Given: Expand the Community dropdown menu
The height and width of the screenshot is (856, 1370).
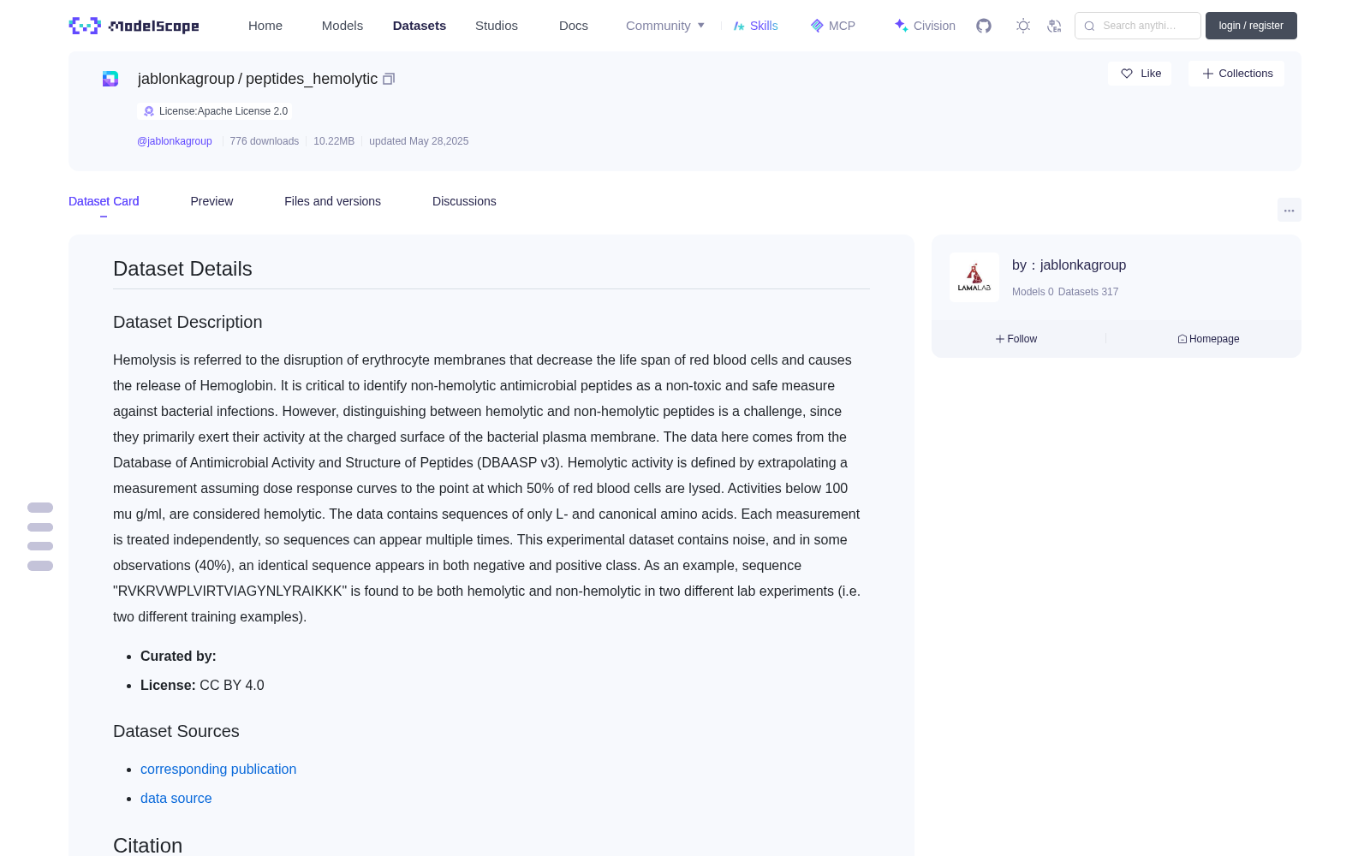Looking at the screenshot, I should pyautogui.click(x=665, y=26).
